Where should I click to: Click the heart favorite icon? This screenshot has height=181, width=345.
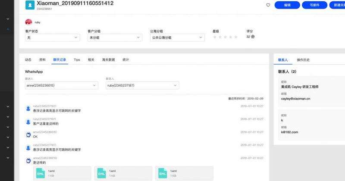(268, 5)
